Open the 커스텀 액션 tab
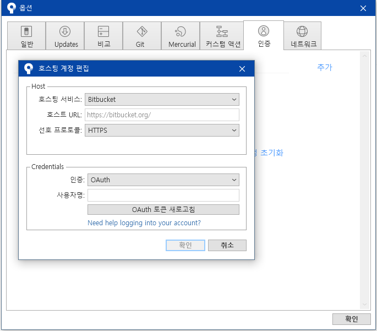Viewport: 377px width, 331px height. click(x=222, y=36)
